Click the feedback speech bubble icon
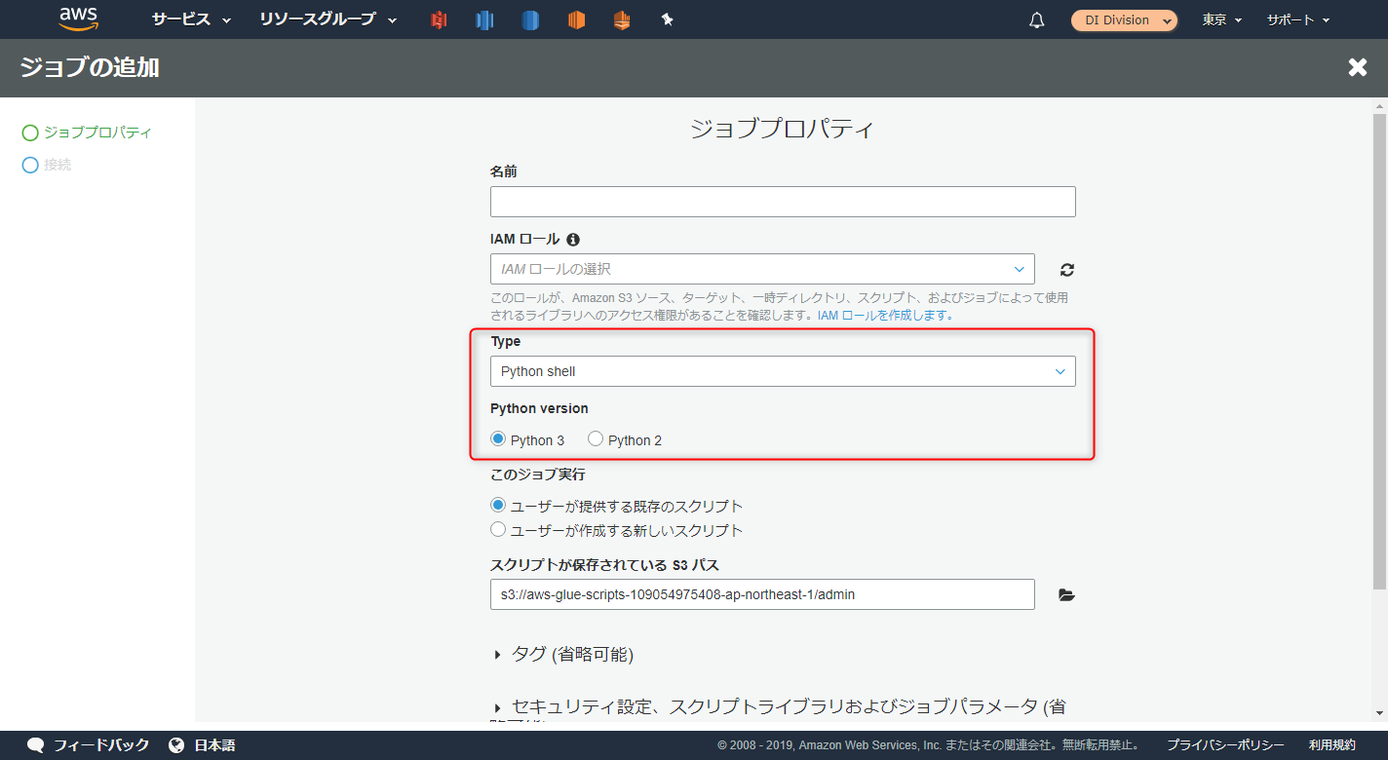Image resolution: width=1388 pixels, height=760 pixels. click(35, 744)
